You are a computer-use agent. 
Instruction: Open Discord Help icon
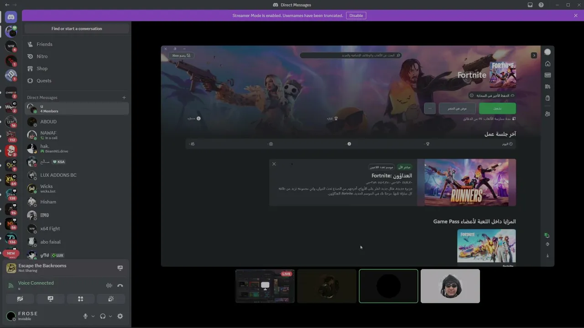click(x=541, y=5)
